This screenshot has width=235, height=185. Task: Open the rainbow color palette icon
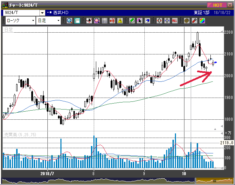tap(202, 21)
